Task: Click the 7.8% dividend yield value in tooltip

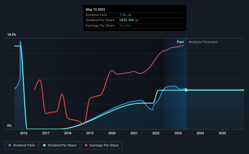Action: 123,15
